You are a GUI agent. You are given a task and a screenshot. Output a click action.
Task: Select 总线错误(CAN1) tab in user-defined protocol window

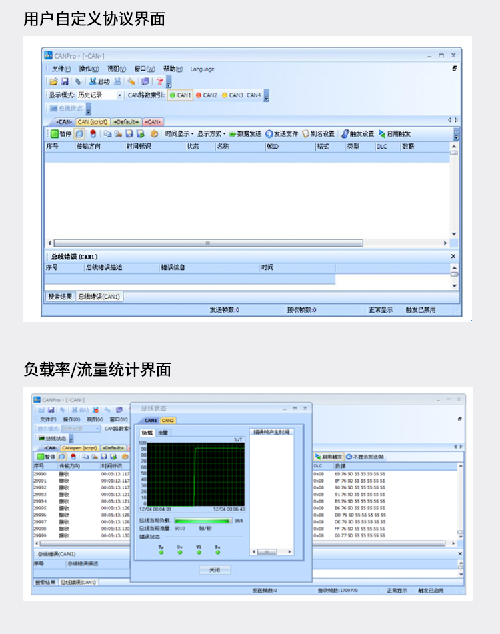coord(99,297)
